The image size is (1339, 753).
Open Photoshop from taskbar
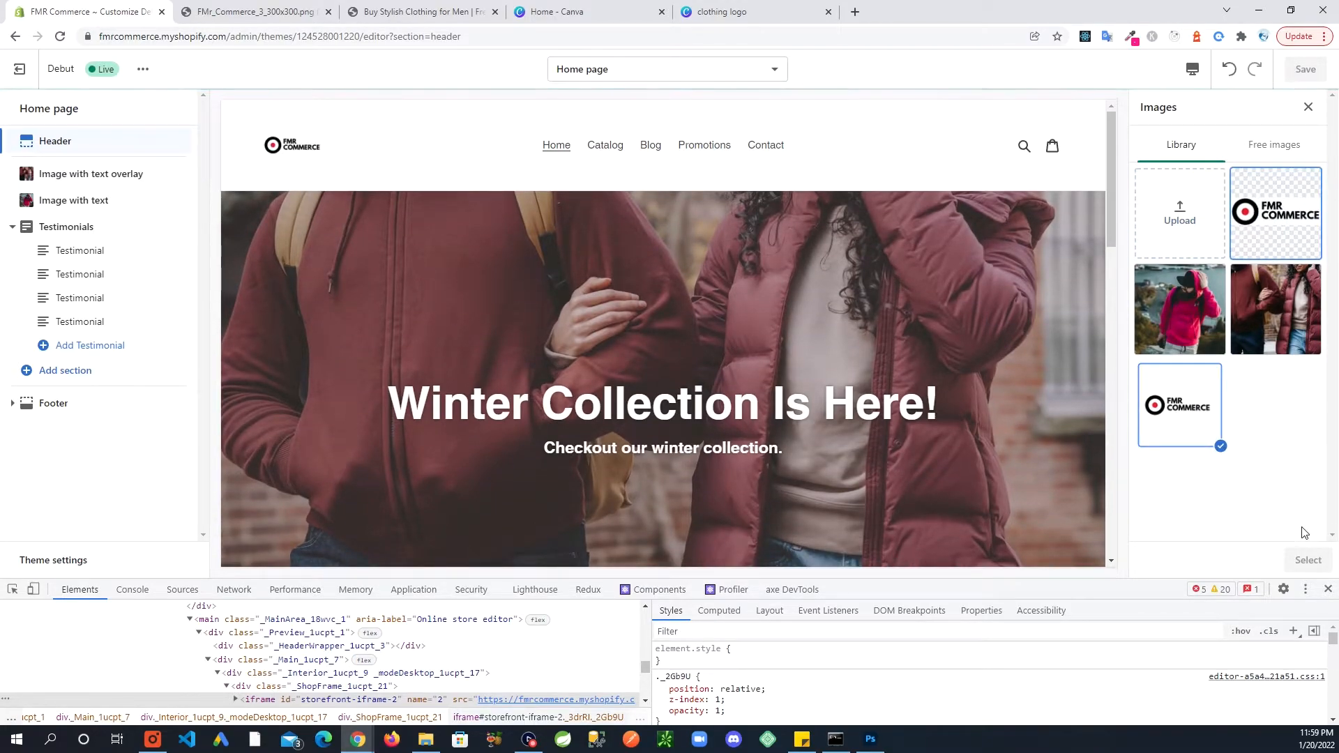click(x=870, y=739)
